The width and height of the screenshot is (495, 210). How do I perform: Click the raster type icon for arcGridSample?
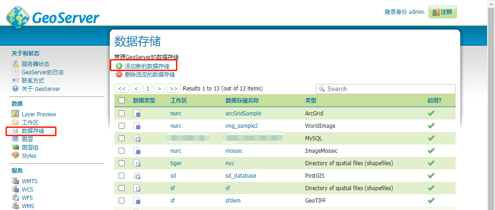point(137,114)
